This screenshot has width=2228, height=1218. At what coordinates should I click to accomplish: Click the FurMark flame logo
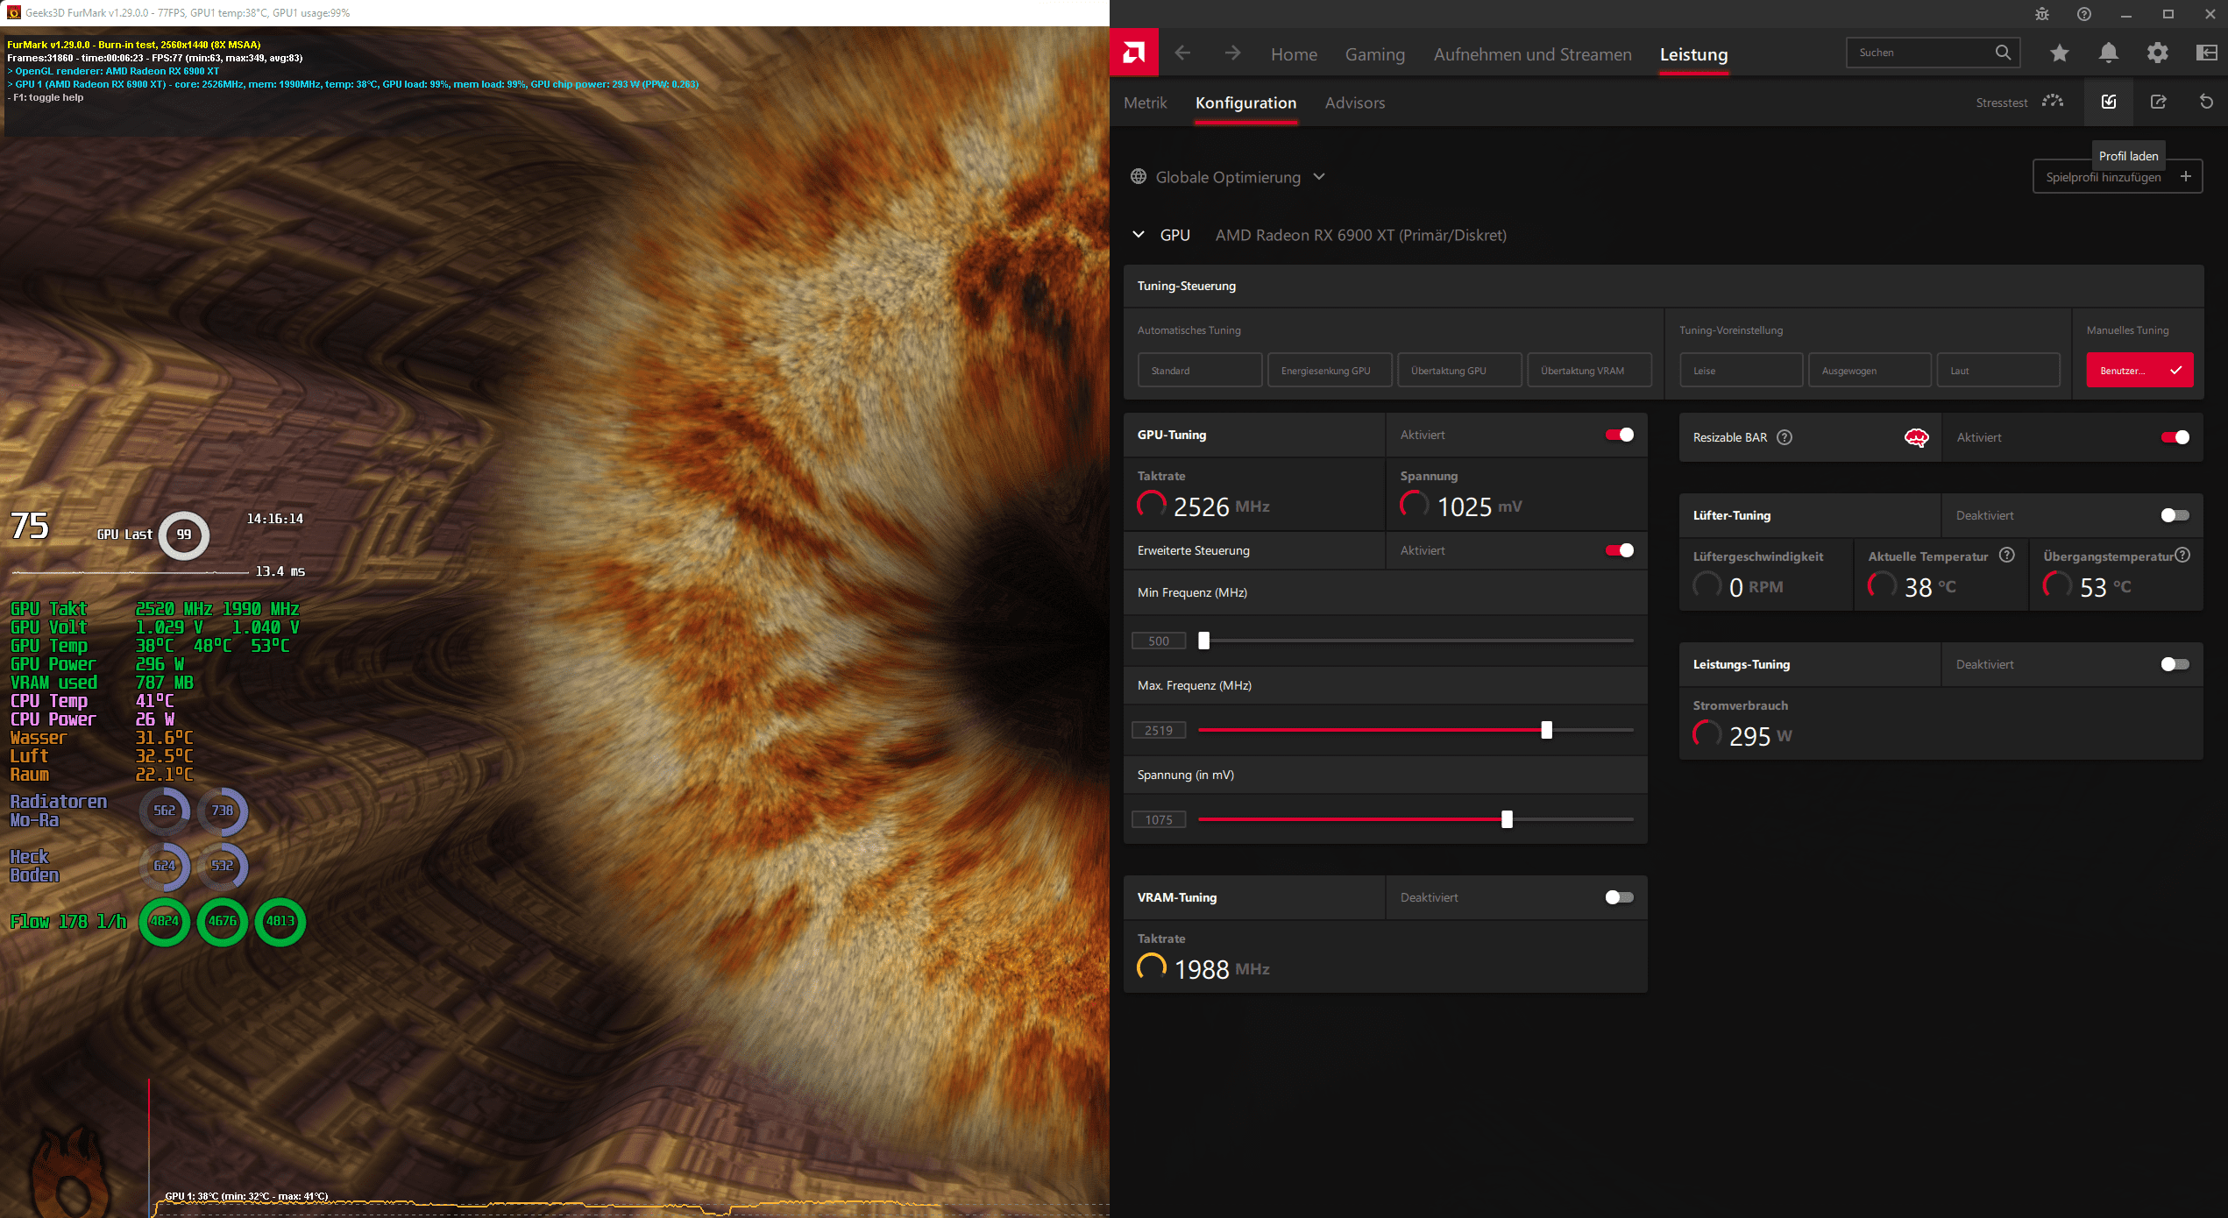[x=70, y=1172]
